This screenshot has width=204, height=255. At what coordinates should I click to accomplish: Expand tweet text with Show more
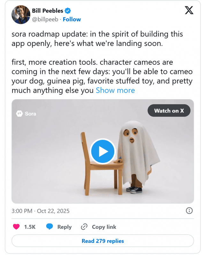(x=115, y=90)
